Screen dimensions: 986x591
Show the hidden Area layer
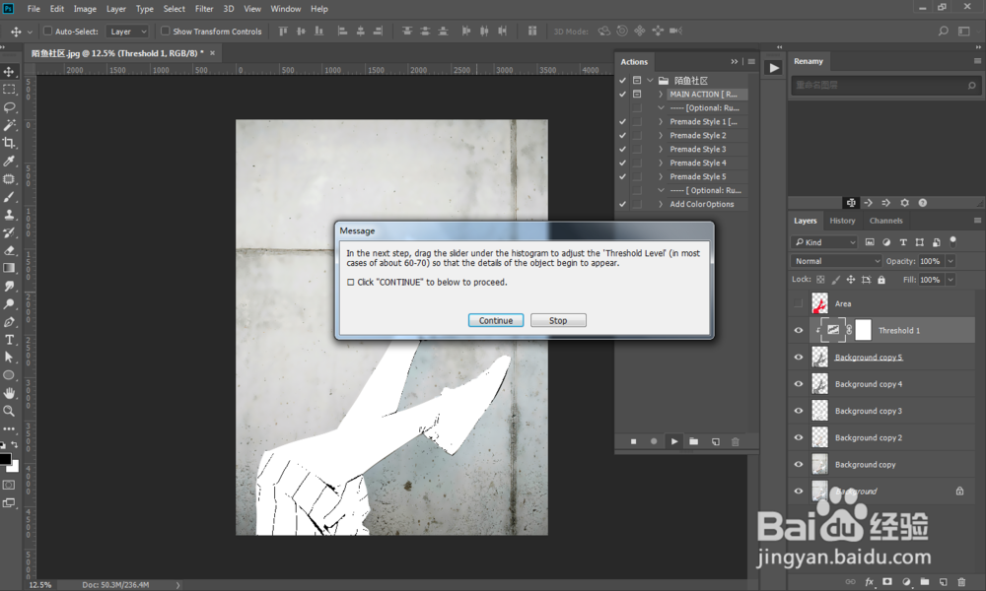point(799,304)
